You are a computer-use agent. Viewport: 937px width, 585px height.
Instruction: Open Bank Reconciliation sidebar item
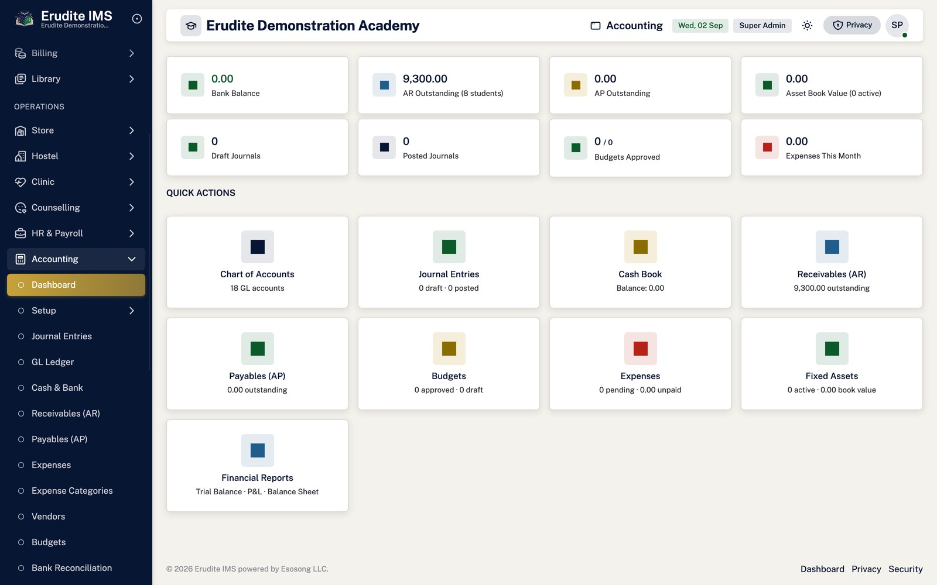pos(76,568)
